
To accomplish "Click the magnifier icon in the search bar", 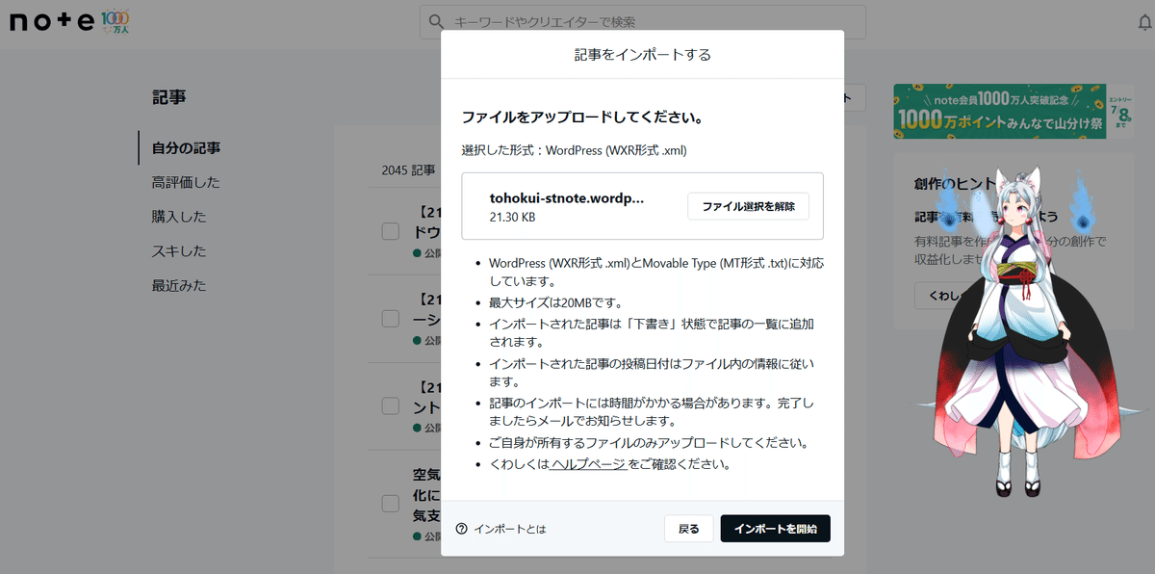I will [x=437, y=20].
